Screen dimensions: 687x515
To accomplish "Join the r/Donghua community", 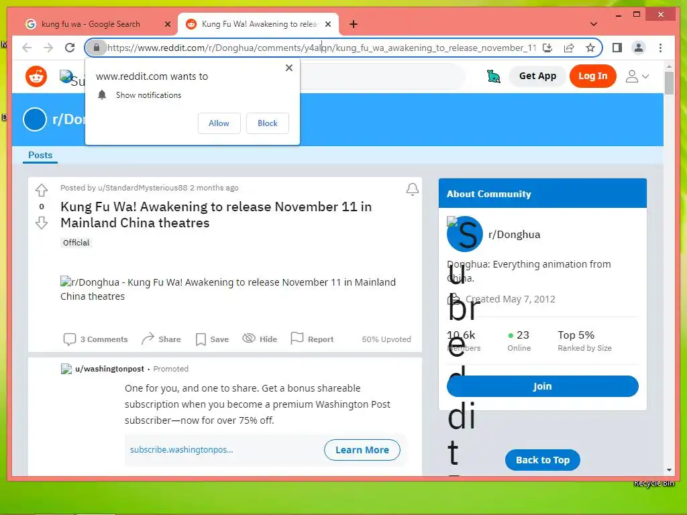I will [542, 386].
